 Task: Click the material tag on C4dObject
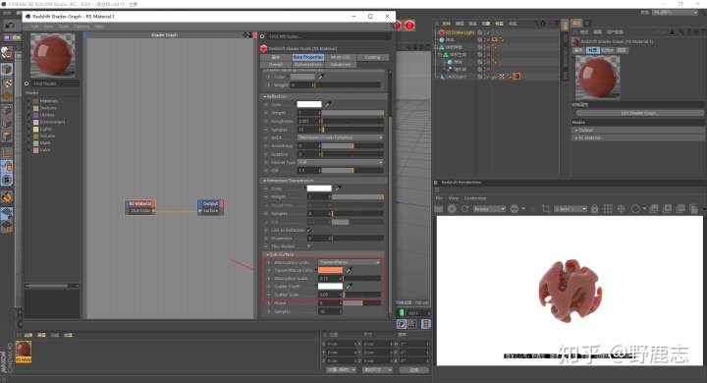pos(517,77)
